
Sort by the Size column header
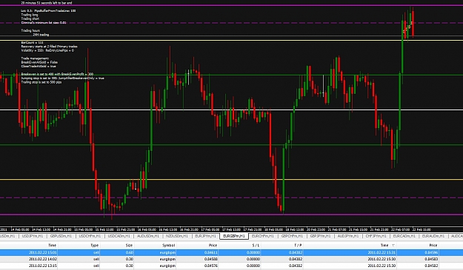[129, 246]
